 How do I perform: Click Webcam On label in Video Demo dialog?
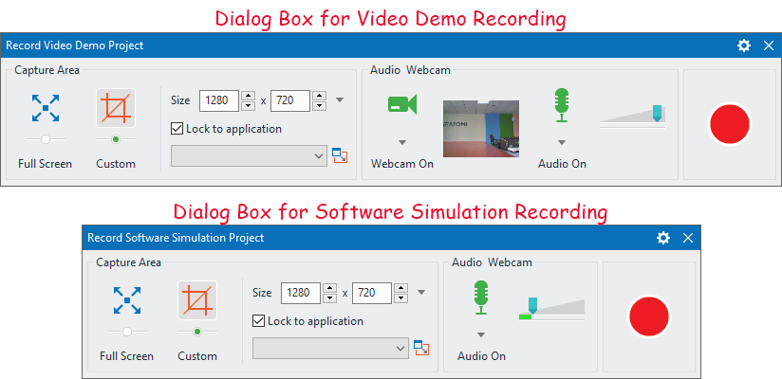(402, 164)
